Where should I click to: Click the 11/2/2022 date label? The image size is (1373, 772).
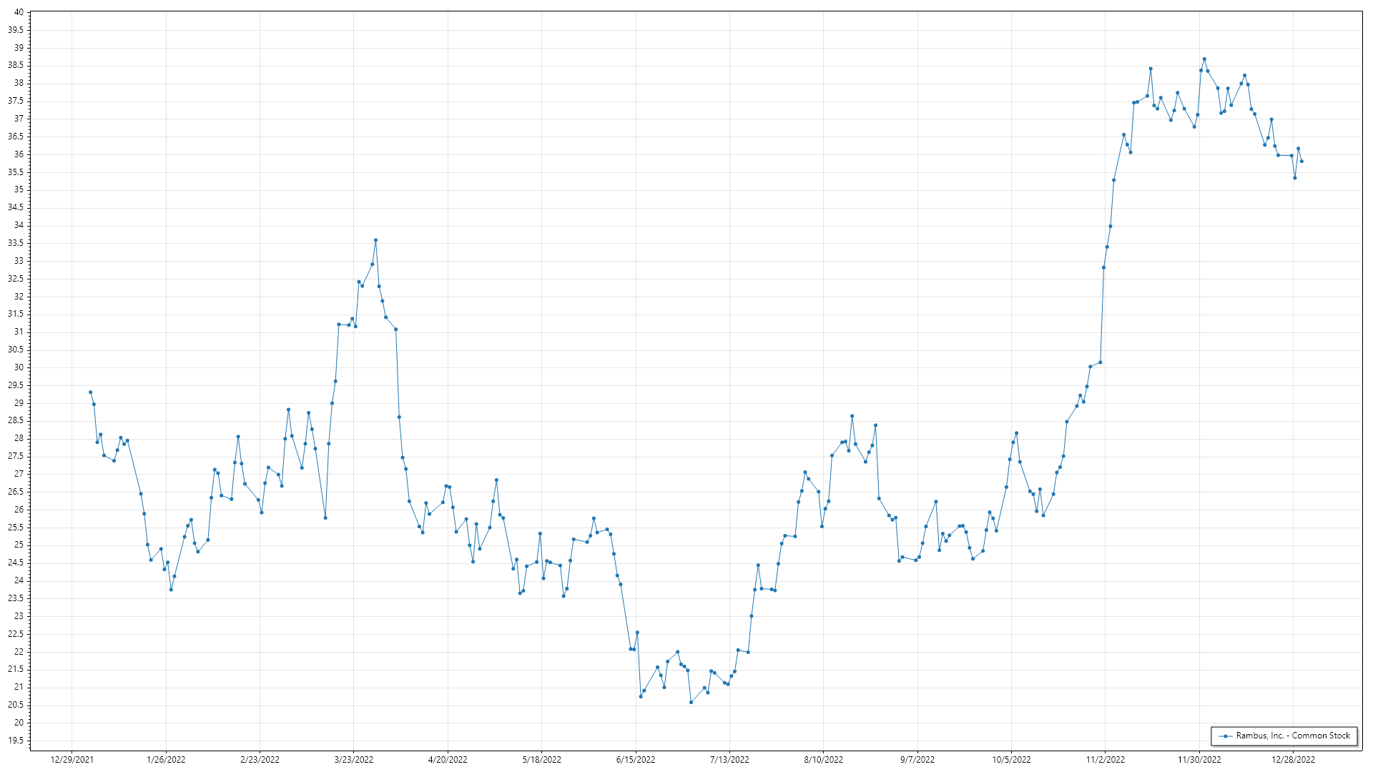(1105, 760)
